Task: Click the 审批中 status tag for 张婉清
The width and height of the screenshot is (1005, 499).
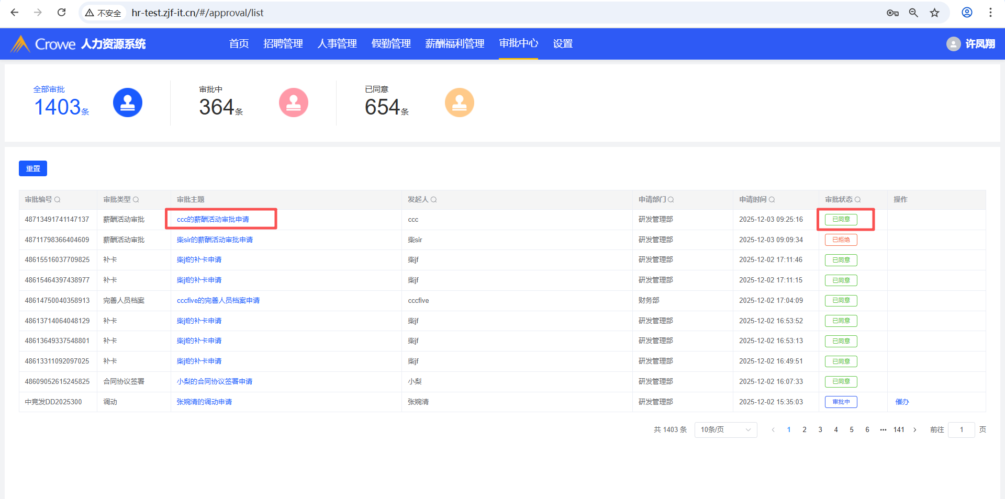Action: [x=841, y=402]
